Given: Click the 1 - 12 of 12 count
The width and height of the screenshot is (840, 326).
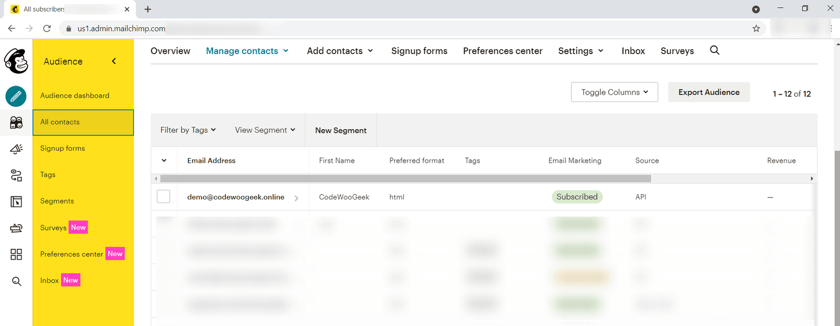Looking at the screenshot, I should (792, 94).
